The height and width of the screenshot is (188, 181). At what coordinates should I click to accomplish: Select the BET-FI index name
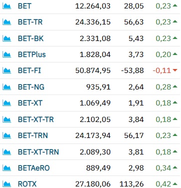[29, 70]
